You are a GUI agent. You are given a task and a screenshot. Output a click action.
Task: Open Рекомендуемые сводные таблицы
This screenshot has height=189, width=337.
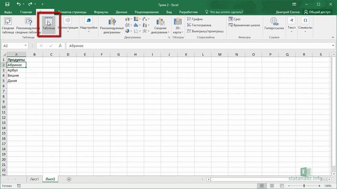(28, 25)
